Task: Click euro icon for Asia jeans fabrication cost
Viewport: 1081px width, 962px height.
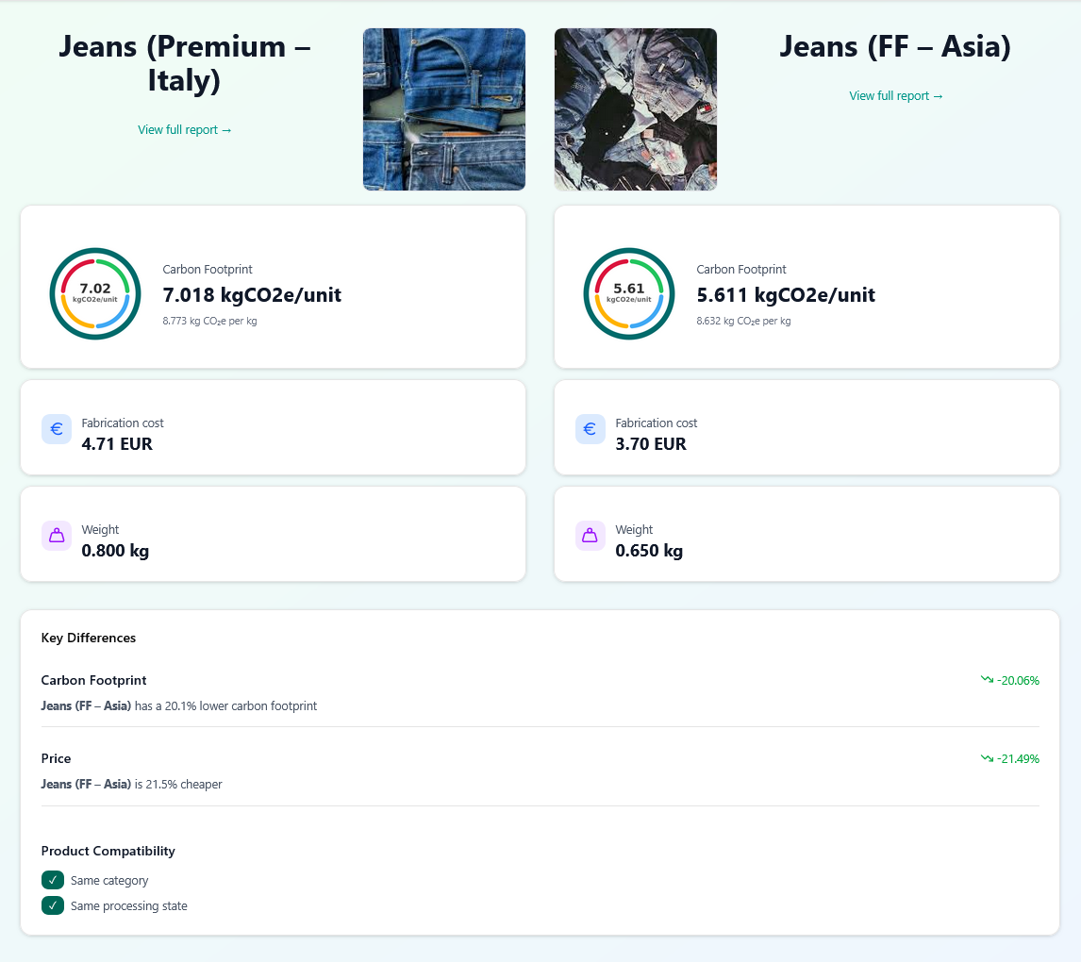Action: click(590, 429)
